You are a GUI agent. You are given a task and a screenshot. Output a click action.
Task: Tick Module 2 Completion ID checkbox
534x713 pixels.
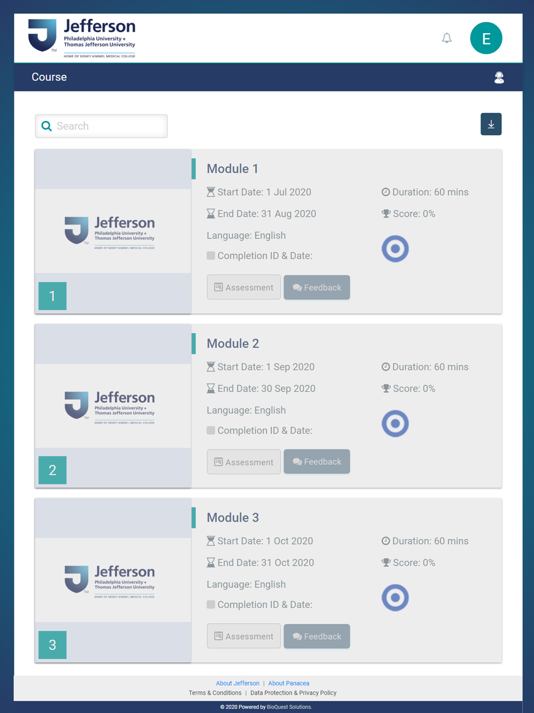211,430
